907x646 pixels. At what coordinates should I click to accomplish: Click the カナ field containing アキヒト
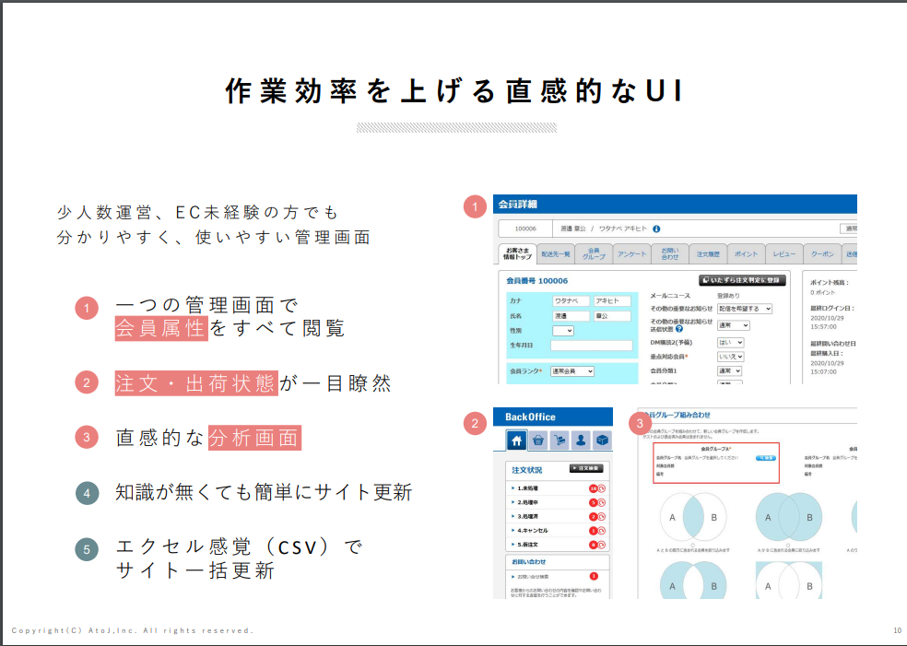(x=612, y=301)
